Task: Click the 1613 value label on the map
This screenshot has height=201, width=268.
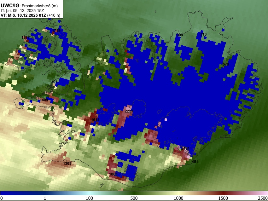Action: [x=95, y=120]
